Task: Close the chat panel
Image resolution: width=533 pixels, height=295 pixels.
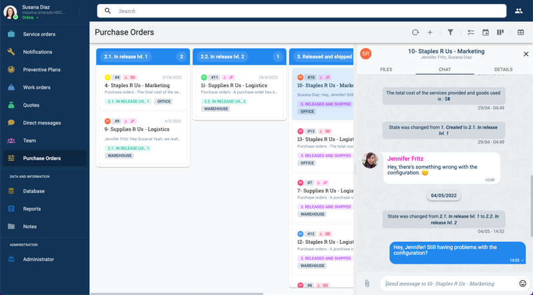Action: [526, 54]
